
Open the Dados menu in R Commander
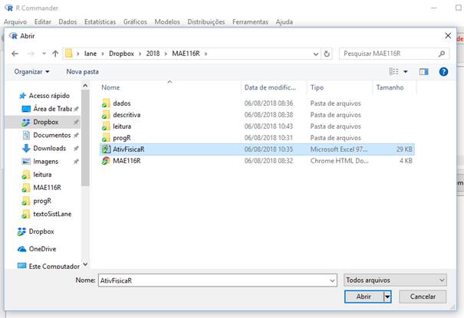pos(67,22)
